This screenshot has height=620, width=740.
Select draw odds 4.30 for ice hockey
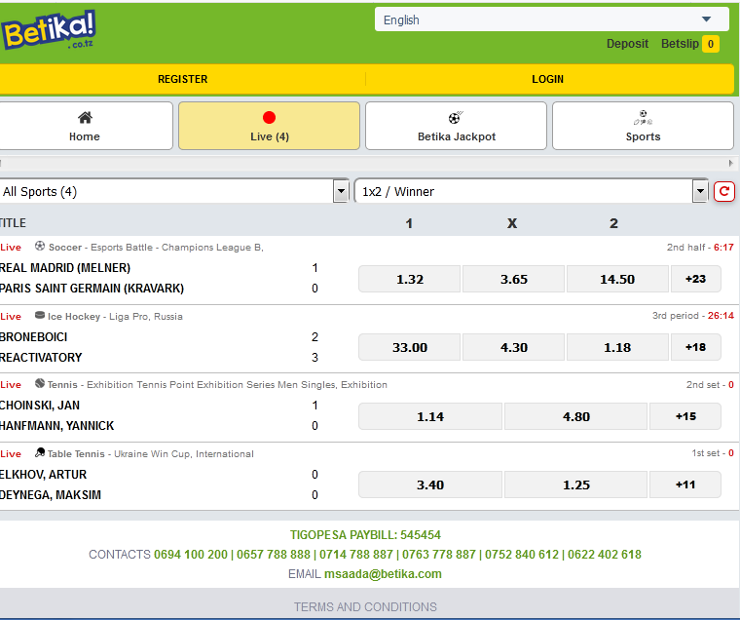click(513, 347)
